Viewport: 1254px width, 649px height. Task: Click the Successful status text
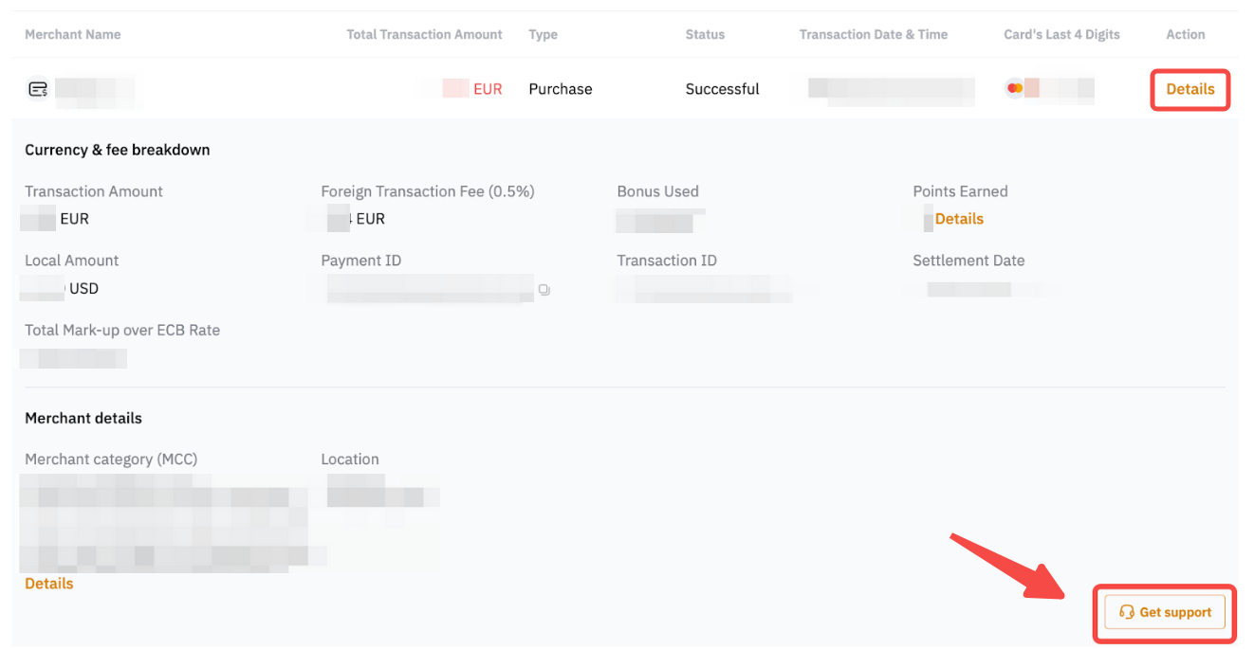click(x=722, y=89)
